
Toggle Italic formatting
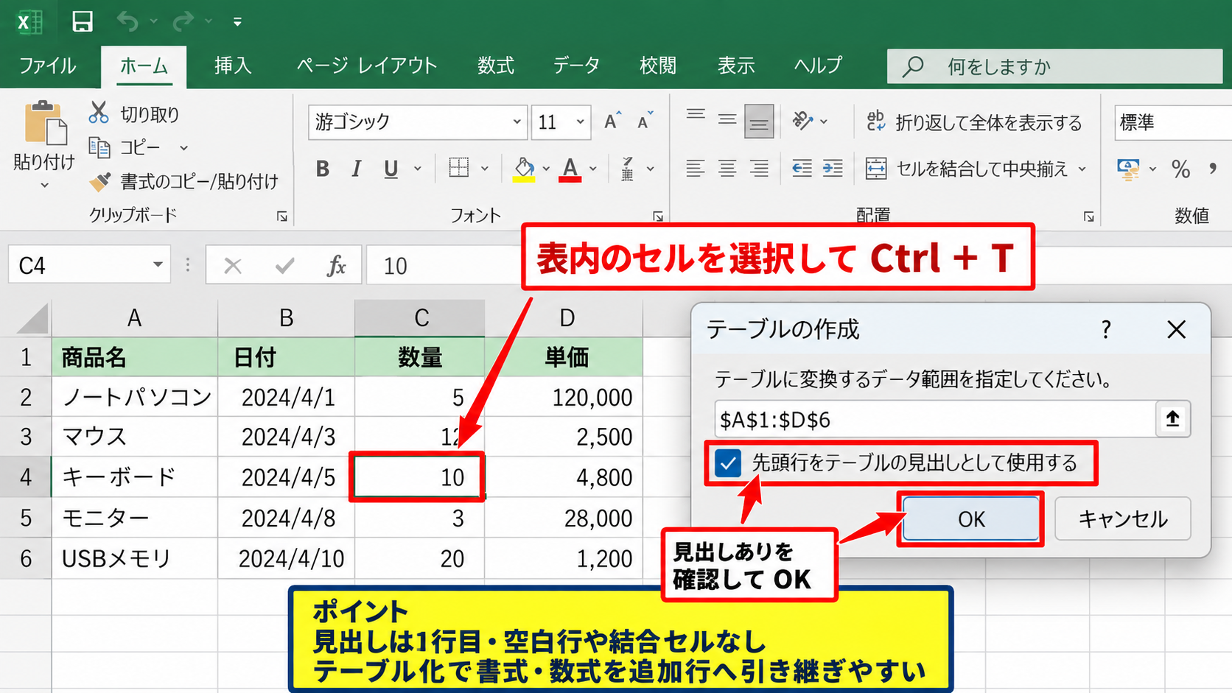tap(357, 169)
